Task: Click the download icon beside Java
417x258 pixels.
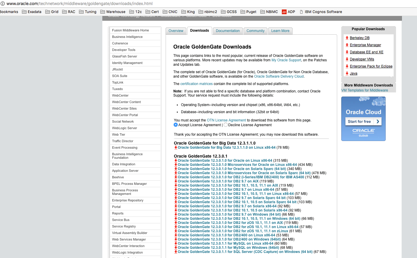Action: click(x=347, y=73)
